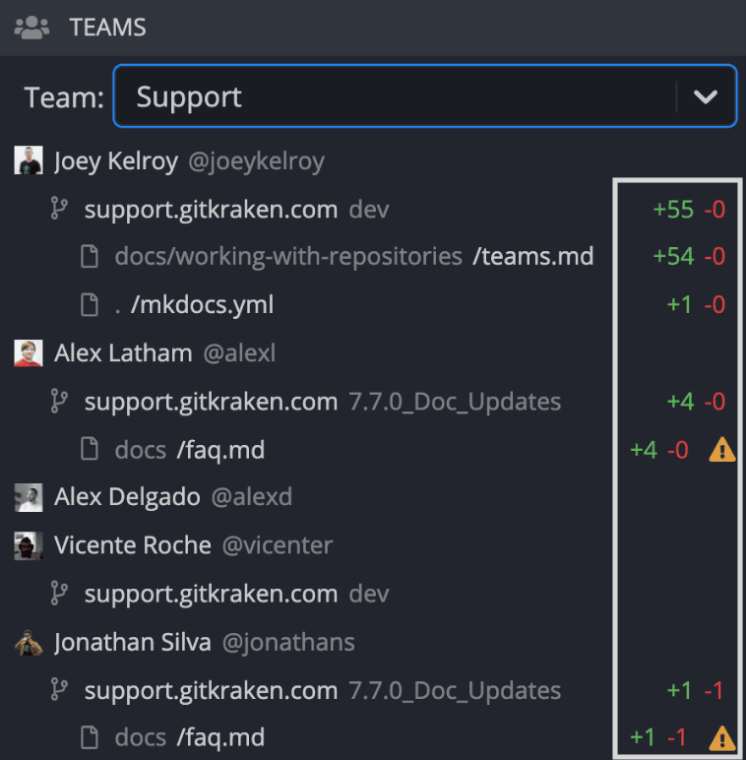This screenshot has height=760, width=746.
Task: Select the Support team combo box
Action: pos(394,96)
